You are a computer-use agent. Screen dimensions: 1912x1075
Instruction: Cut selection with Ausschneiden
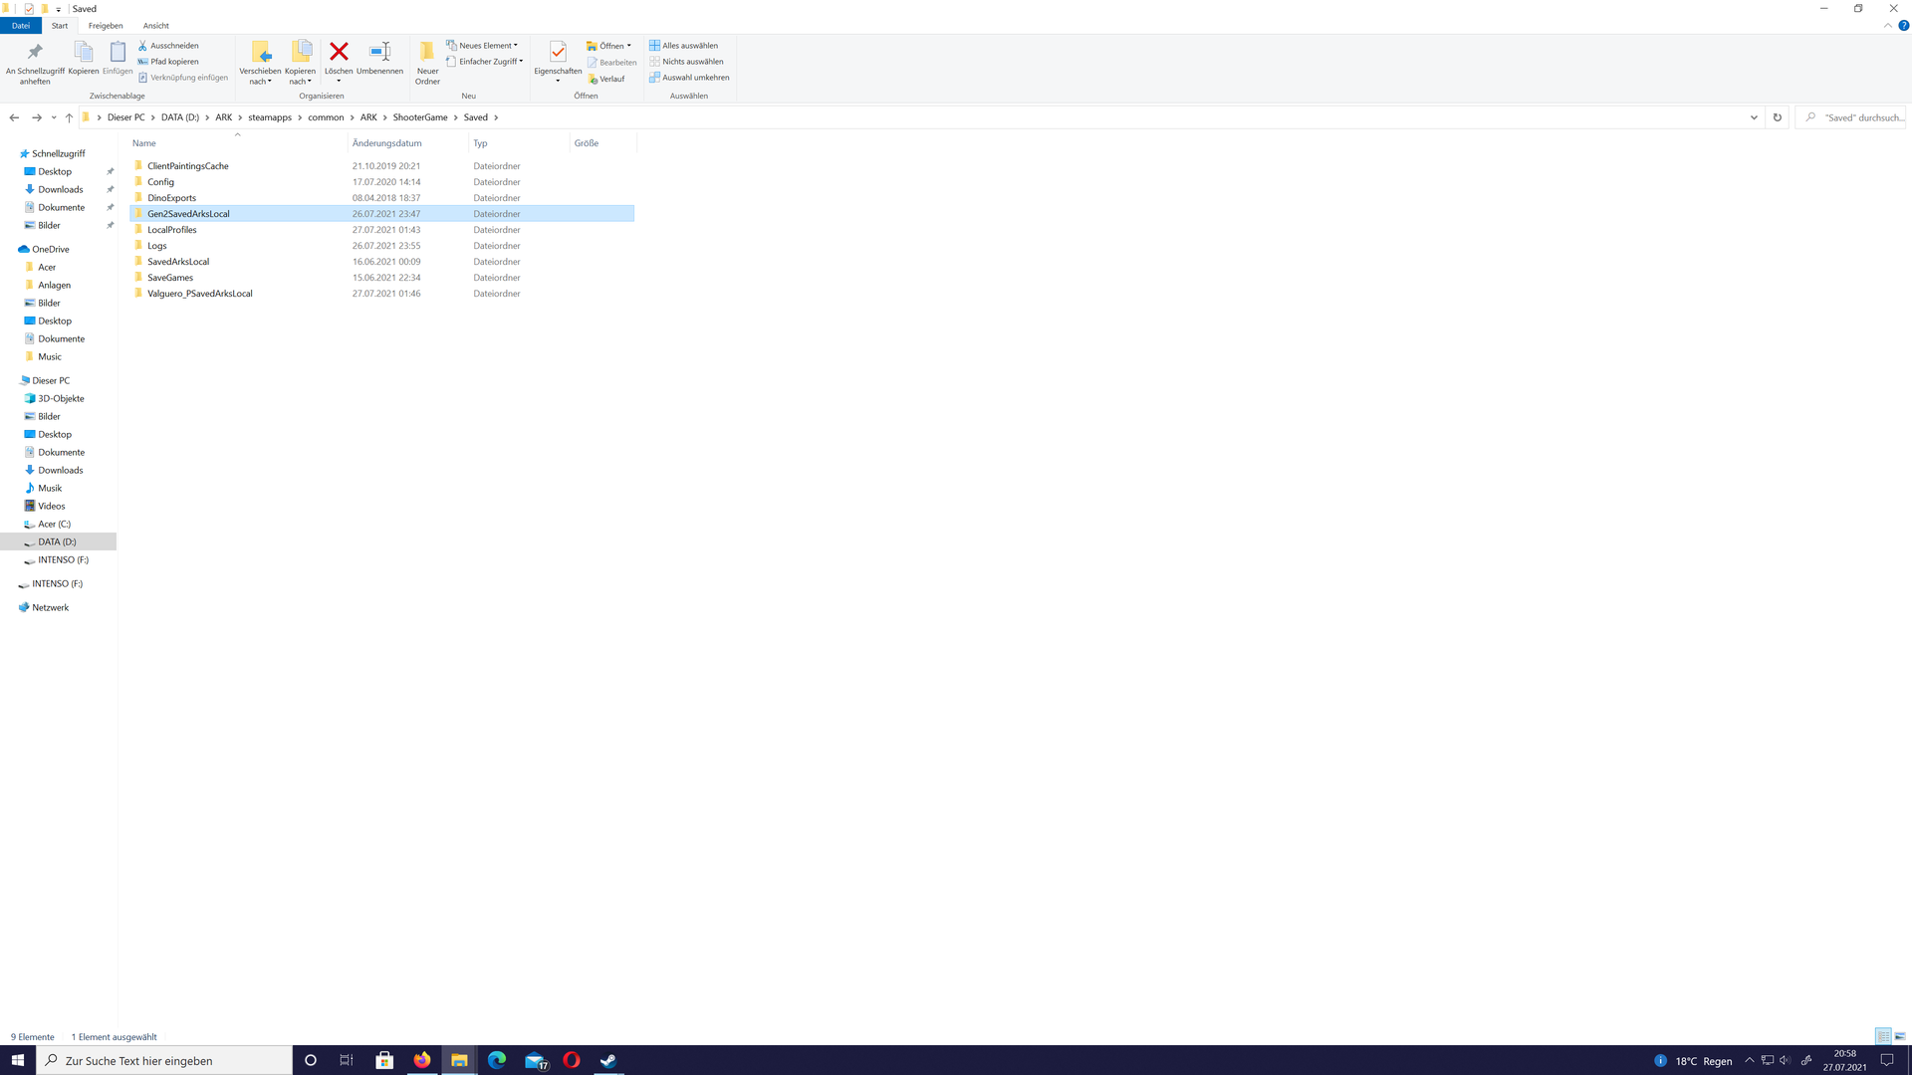click(168, 46)
